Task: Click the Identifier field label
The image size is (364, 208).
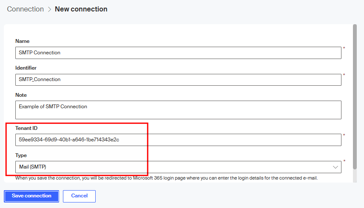Action: 26,68
